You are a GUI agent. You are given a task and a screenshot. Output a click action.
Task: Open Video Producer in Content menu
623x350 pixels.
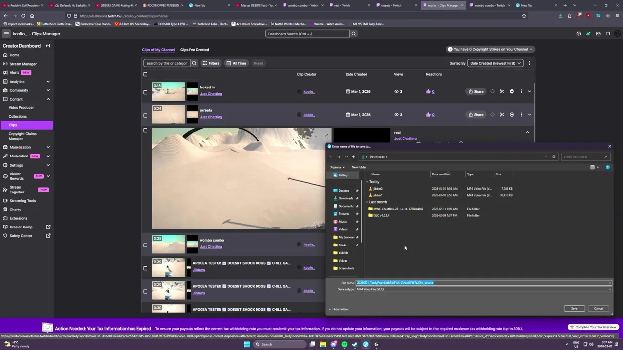tap(21, 108)
